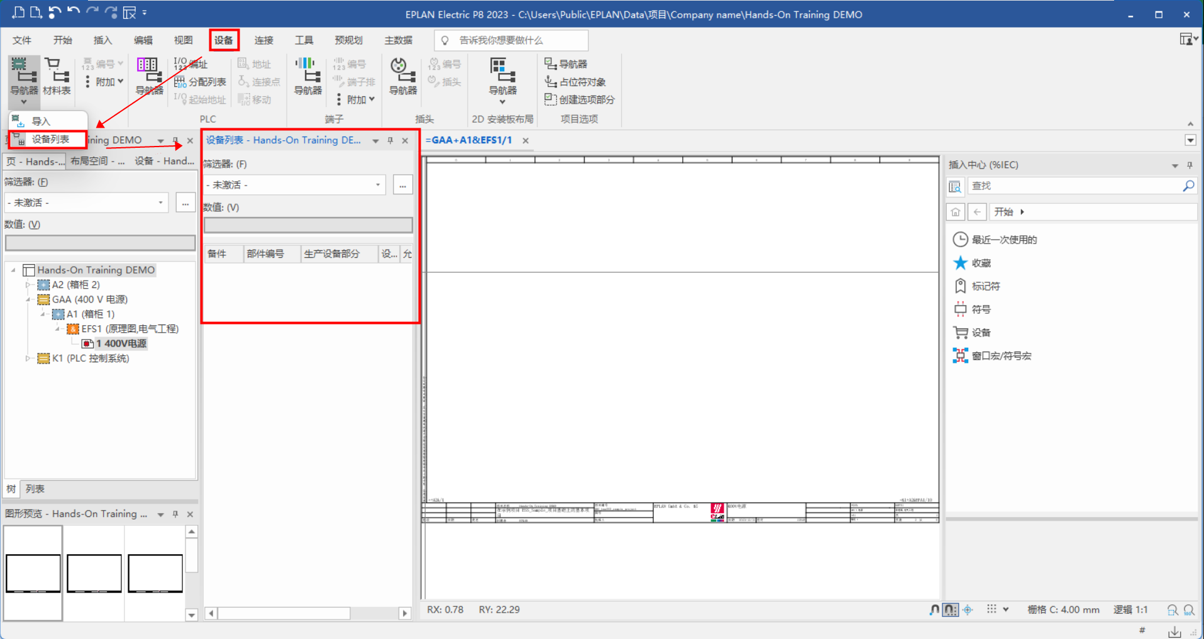This screenshot has height=639, width=1204.
Task: Open the grid size dropdown arrow in status bar
Action: [1006, 609]
